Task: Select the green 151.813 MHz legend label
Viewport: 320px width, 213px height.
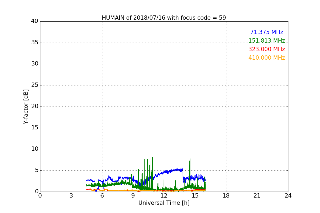Action: [266, 41]
